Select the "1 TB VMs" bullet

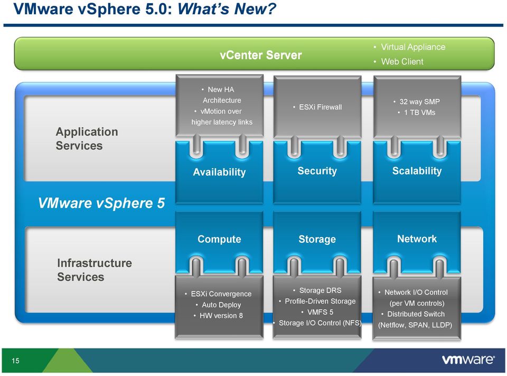pos(419,113)
